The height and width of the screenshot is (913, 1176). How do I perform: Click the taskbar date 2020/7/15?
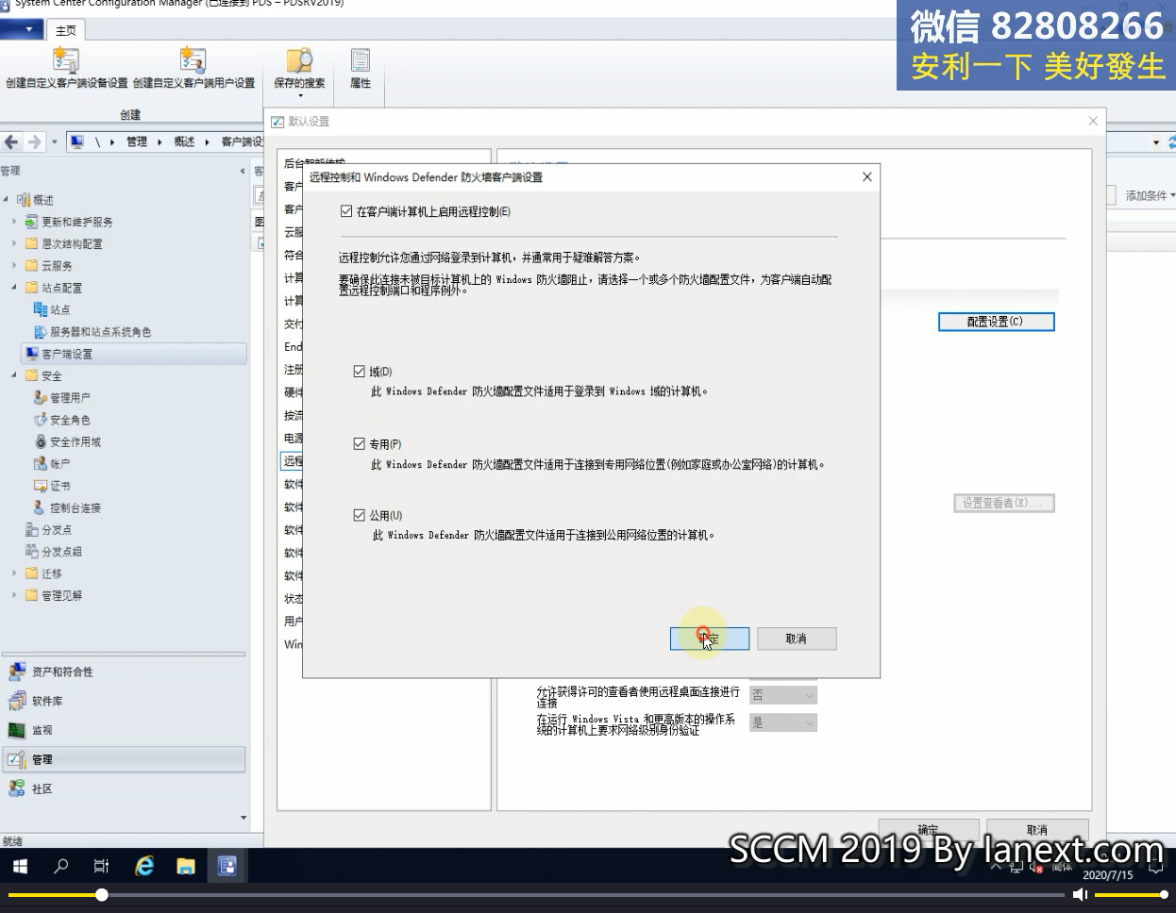(1108, 875)
